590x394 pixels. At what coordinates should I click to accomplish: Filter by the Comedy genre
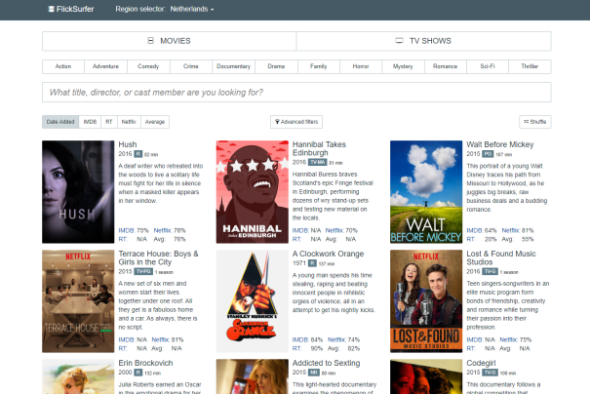[x=148, y=66]
